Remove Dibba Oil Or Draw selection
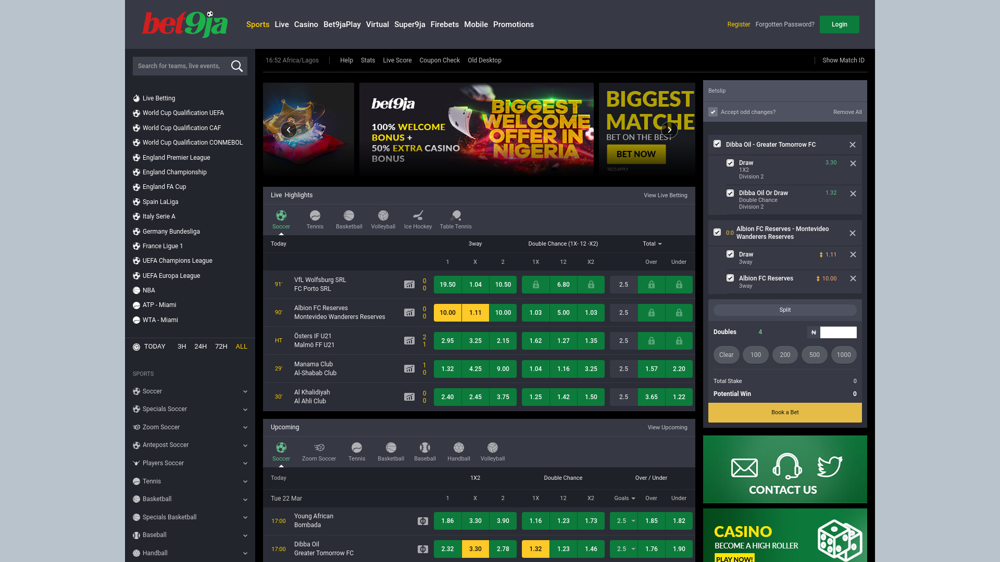The height and width of the screenshot is (562, 1000). [x=853, y=194]
